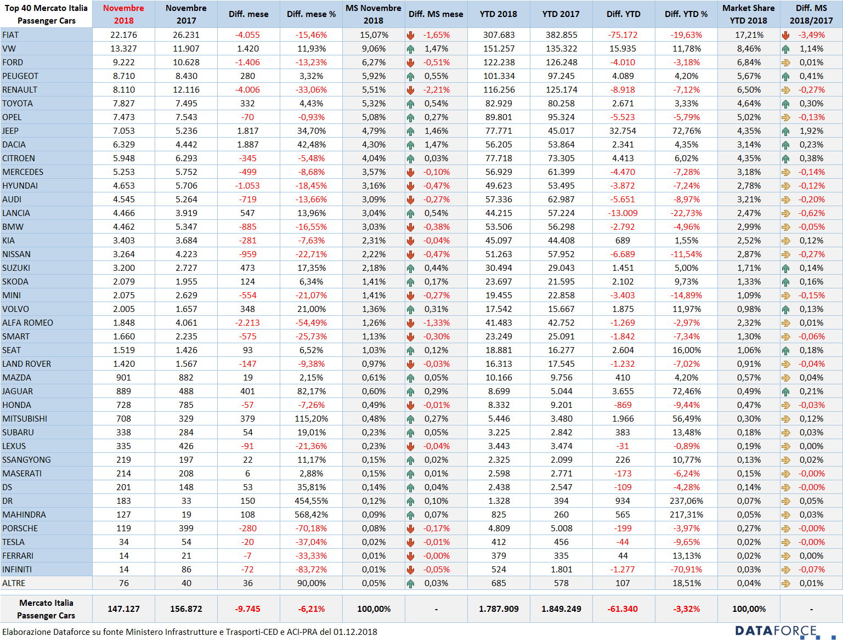
Task: Click TOYOTA's Novembre 2018 value 7.827
Action: pos(124,104)
